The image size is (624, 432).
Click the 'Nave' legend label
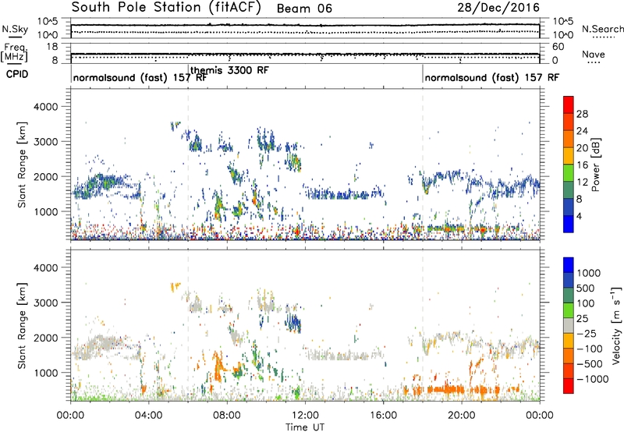[594, 54]
